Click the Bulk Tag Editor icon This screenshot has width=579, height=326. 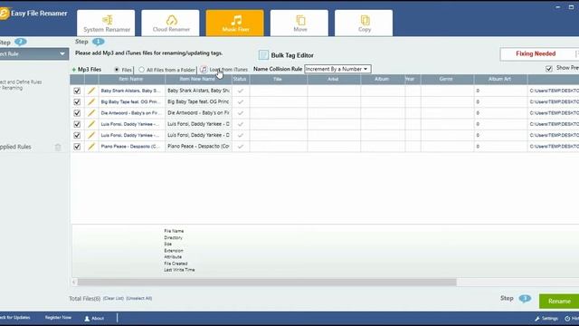[x=263, y=55]
